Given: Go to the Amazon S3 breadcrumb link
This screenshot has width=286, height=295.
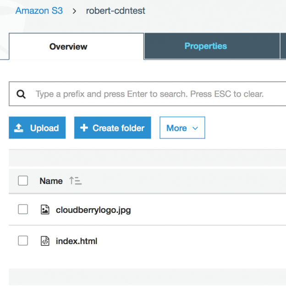Looking at the screenshot, I should tap(39, 11).
